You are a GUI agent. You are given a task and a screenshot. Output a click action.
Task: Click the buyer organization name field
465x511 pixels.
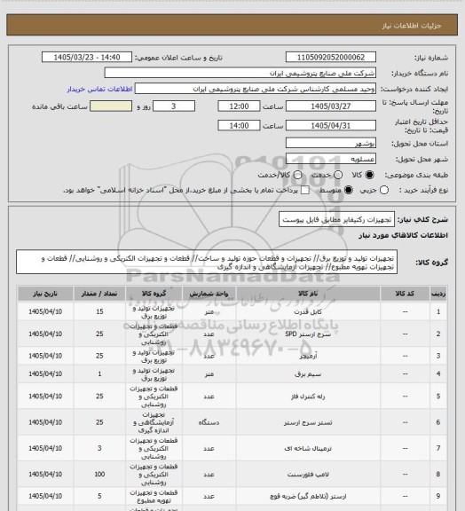tap(240, 73)
